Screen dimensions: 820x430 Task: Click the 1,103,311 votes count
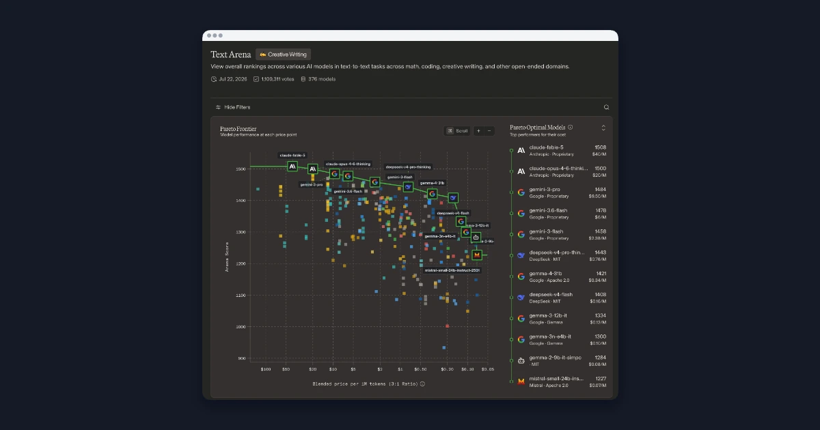277,79
